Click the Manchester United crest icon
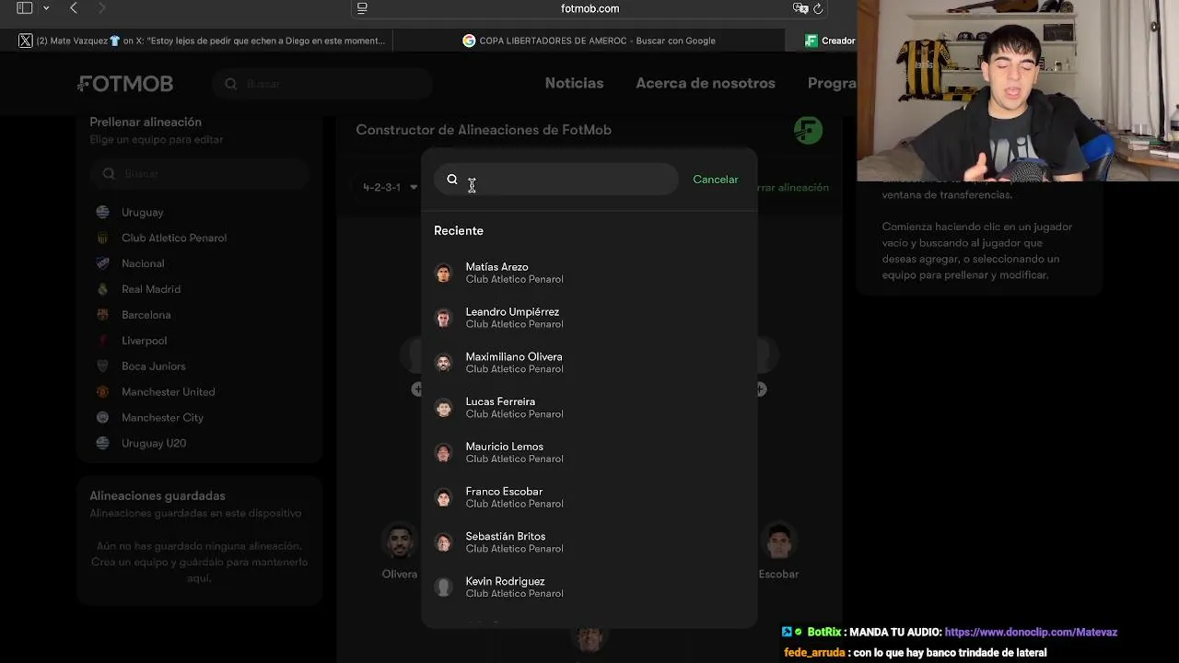 pos(102,391)
